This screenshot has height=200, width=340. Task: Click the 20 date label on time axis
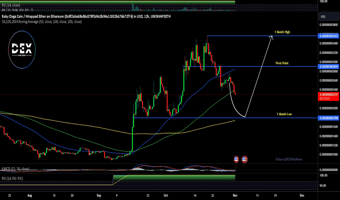[72, 196]
